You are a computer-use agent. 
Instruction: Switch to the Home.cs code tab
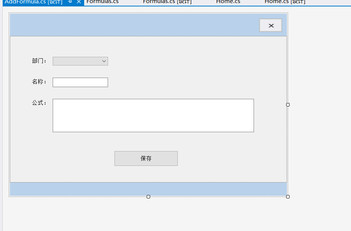(228, 2)
